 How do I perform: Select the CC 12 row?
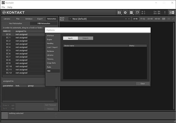[x=23, y=73]
